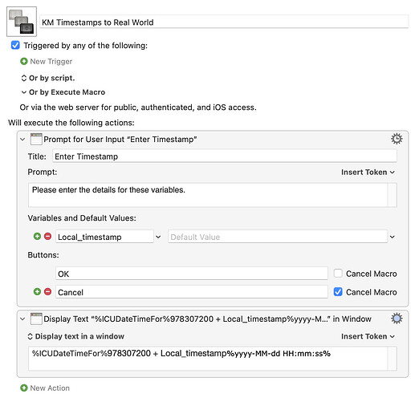The height and width of the screenshot is (398, 415).
Task: Uncheck Cancel Macro for the Cancel button
Action: tap(338, 292)
